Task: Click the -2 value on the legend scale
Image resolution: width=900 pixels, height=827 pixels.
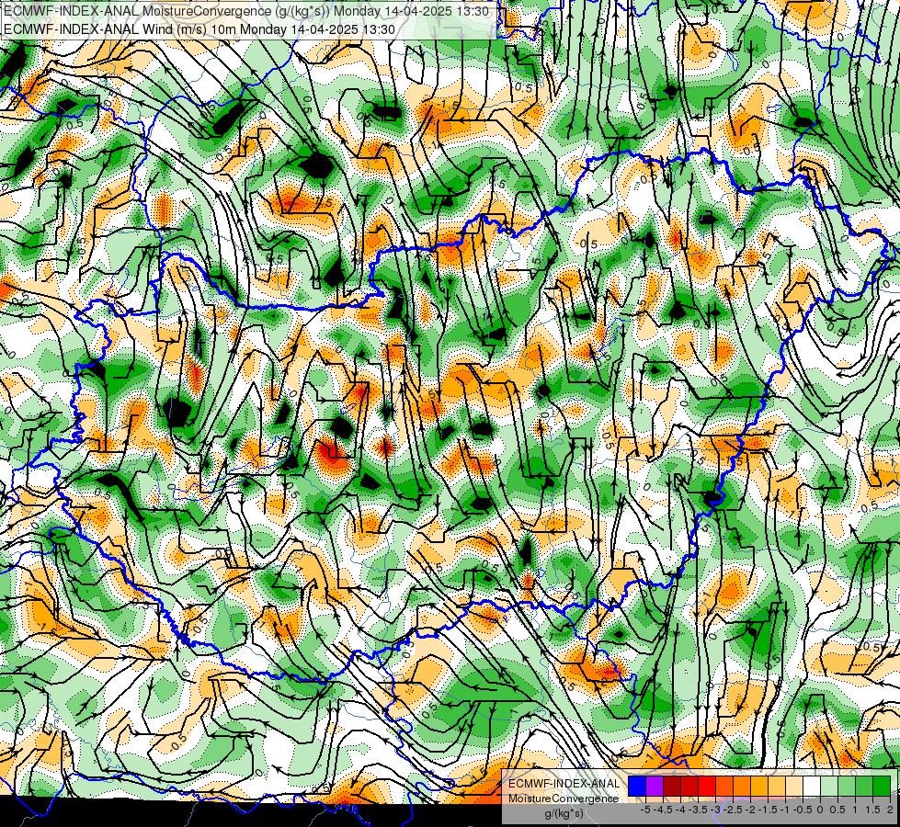Action: point(750,810)
